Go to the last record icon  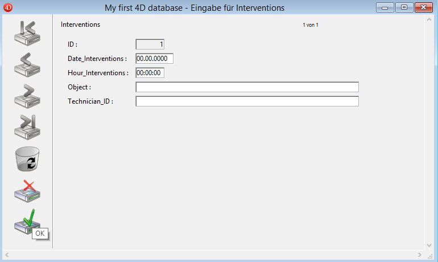(27, 127)
